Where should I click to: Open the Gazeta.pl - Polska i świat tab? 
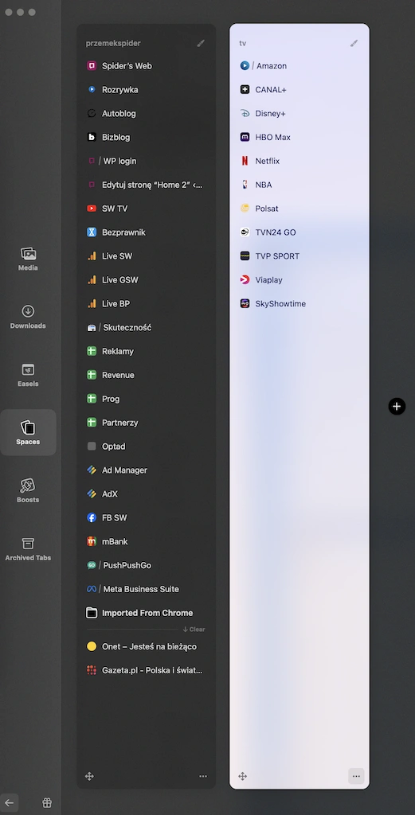(x=146, y=670)
